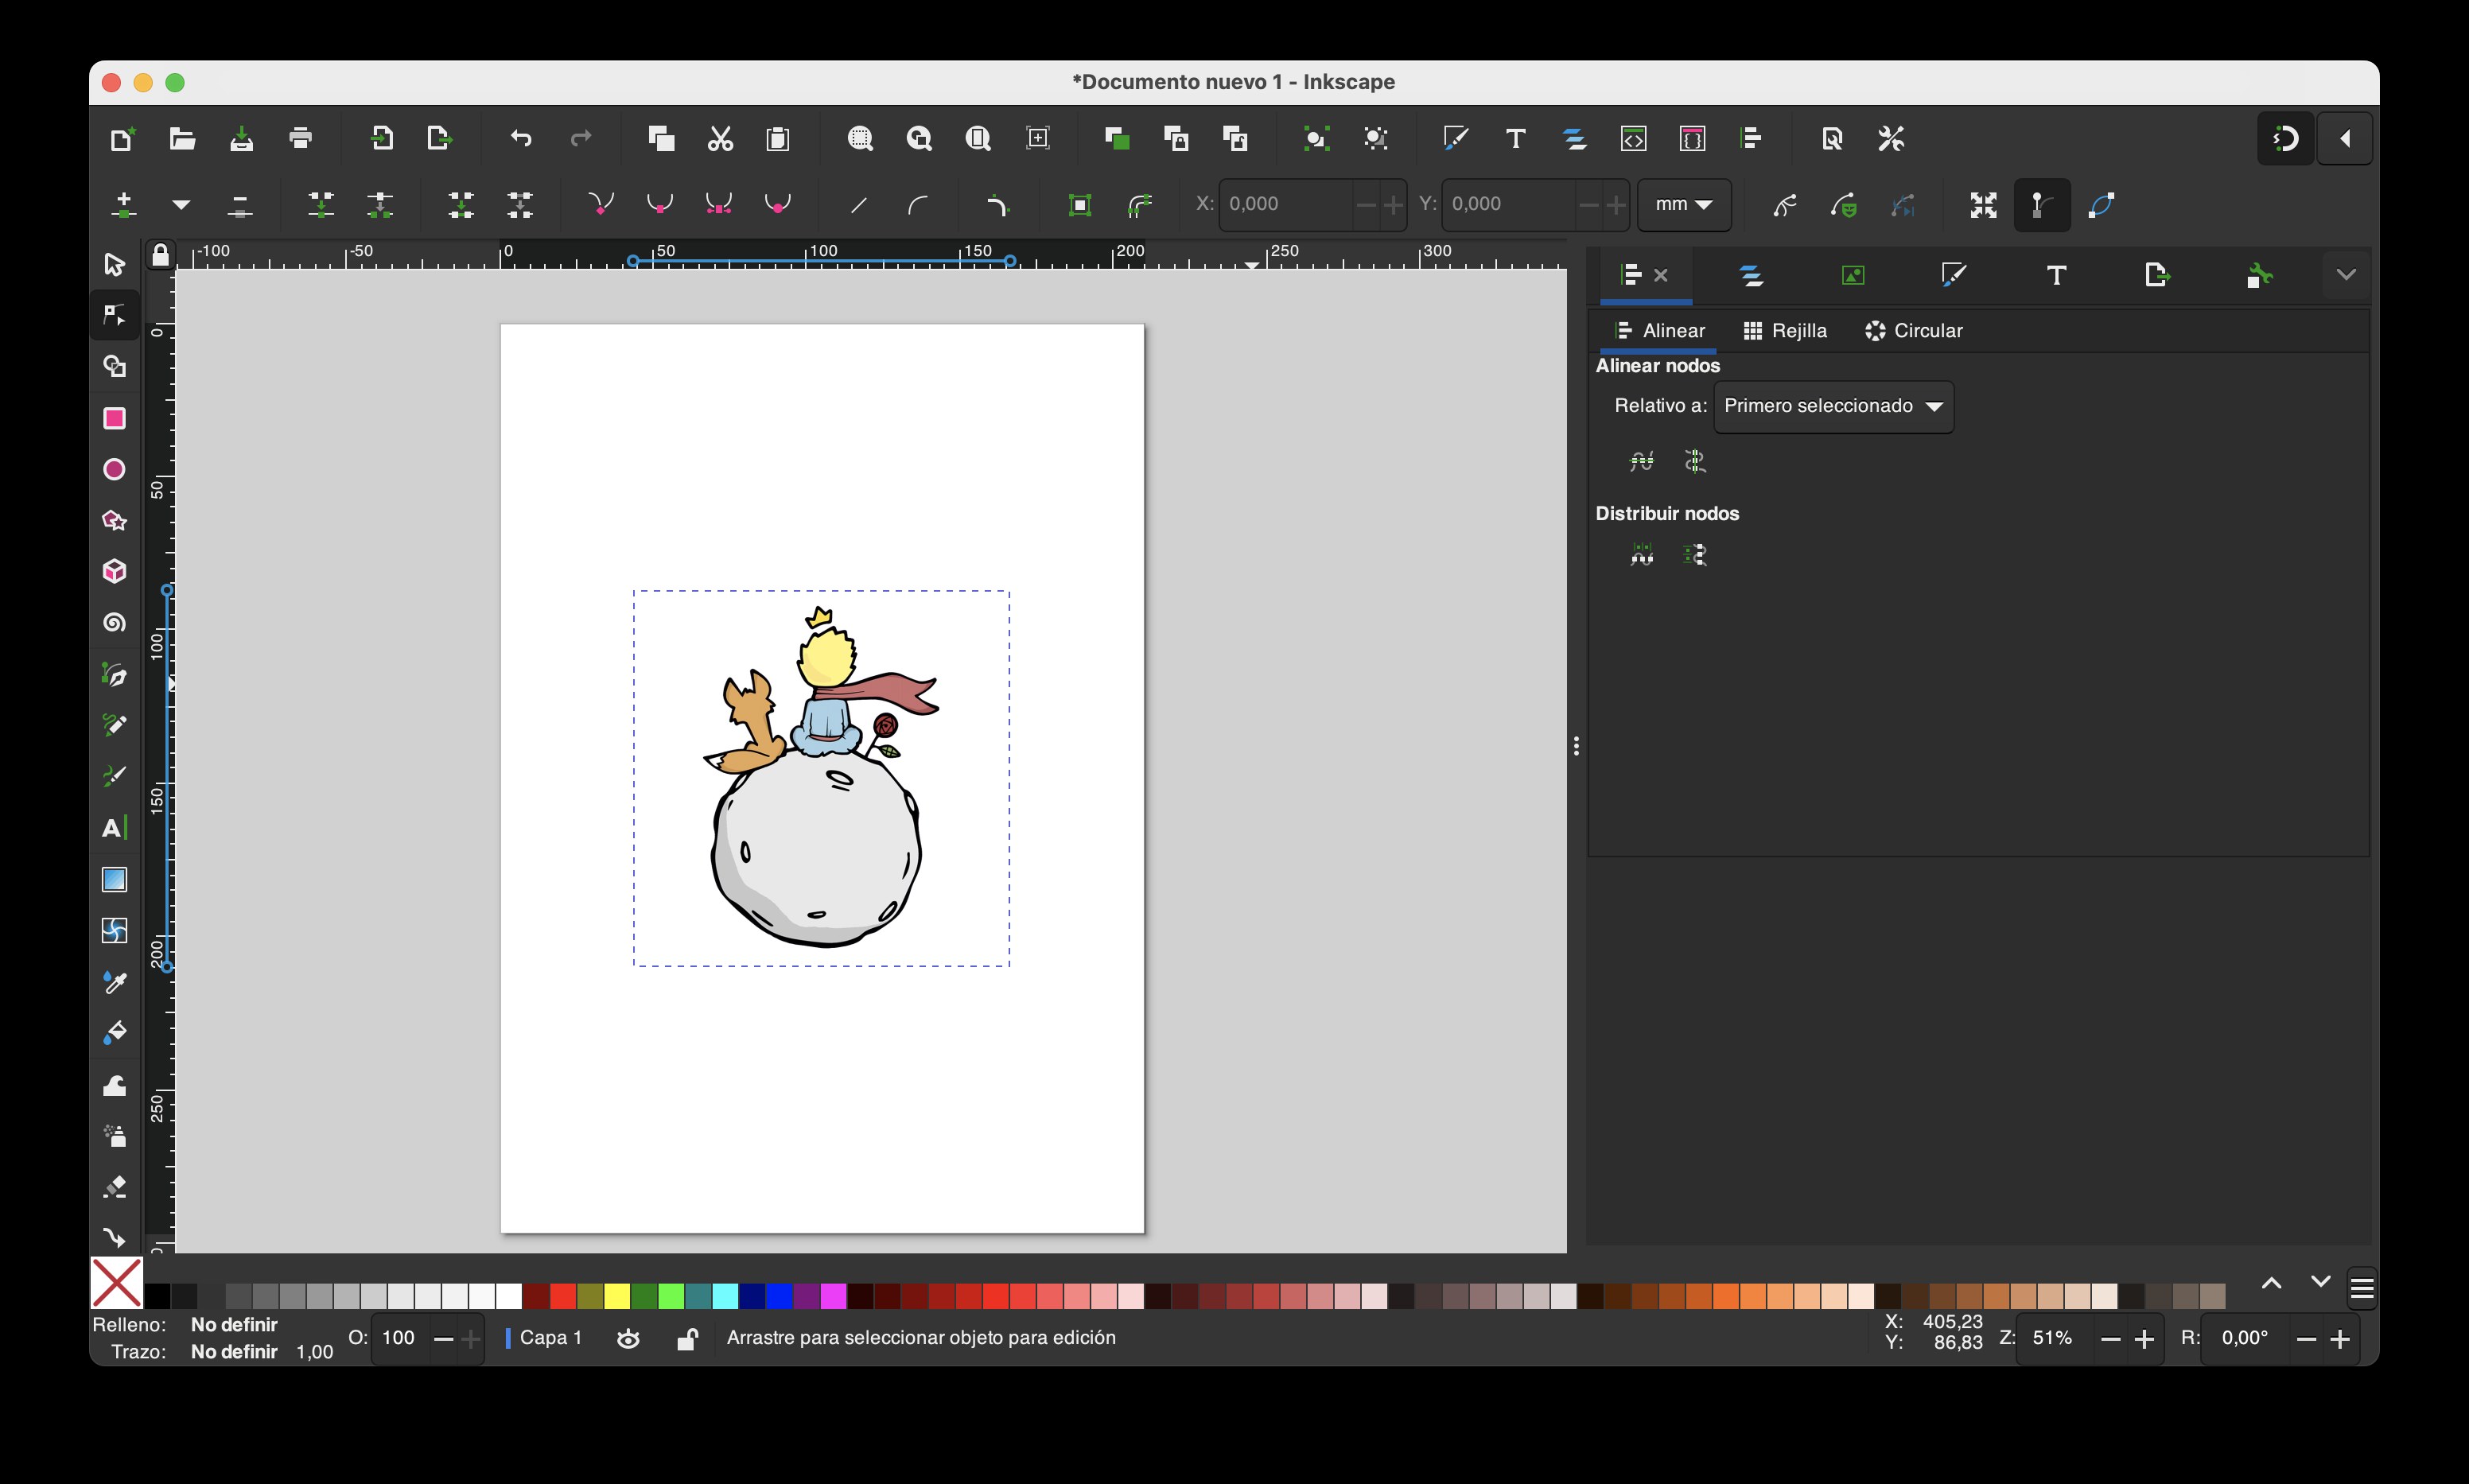Switch to the Circular tab
This screenshot has width=2469, height=1484.
pos(1914,331)
